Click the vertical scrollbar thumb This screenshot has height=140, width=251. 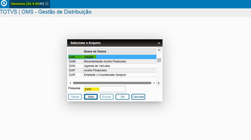pyautogui.click(x=159, y=60)
